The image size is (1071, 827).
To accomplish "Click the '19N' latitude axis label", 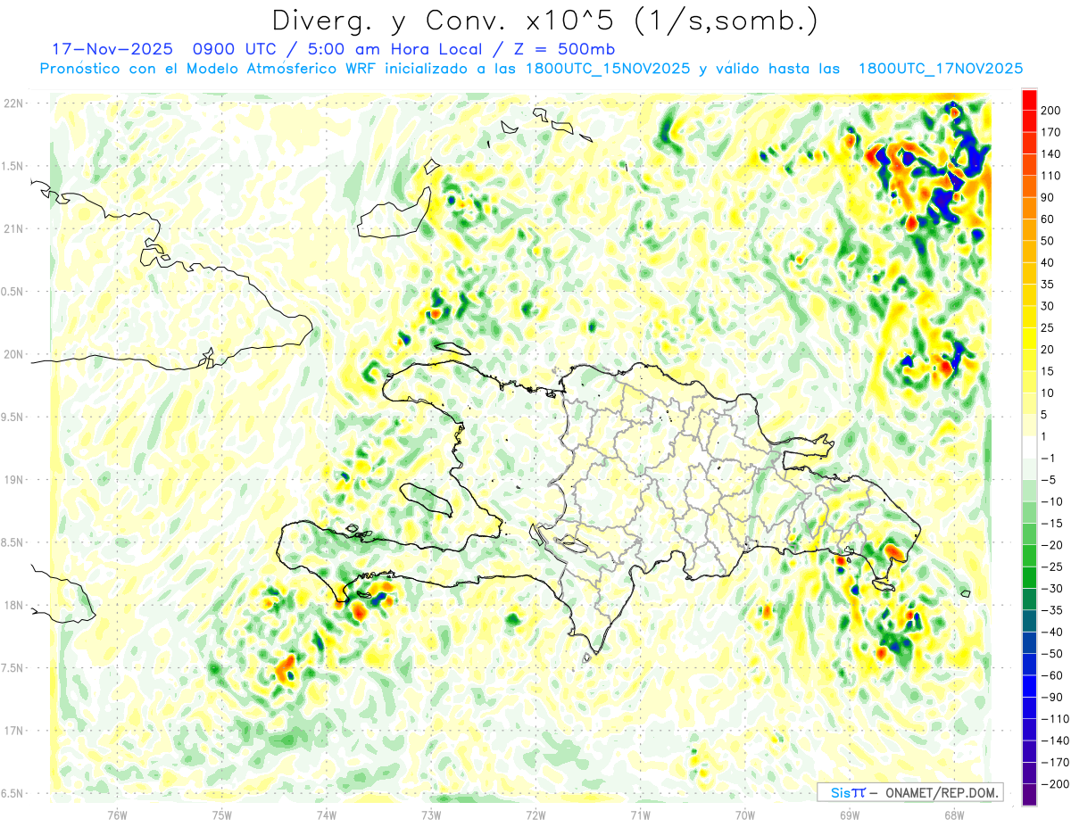I will tap(13, 480).
